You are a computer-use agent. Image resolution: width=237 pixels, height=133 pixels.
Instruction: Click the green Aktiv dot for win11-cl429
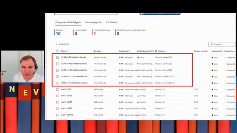pos(212,109)
